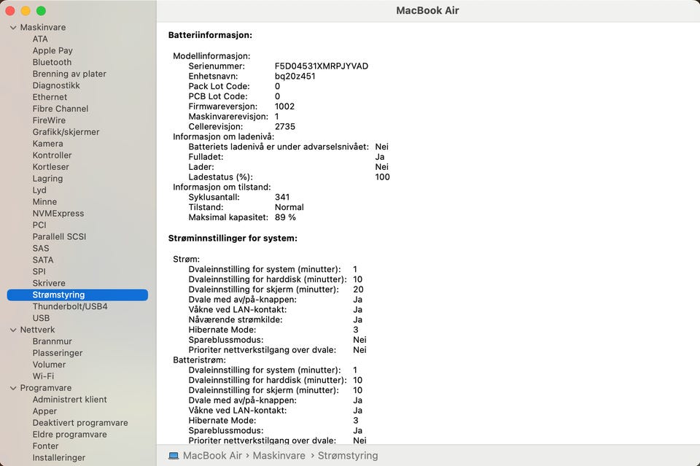
Task: Click Strøminnstillinger for system heading
Action: [x=233, y=238]
